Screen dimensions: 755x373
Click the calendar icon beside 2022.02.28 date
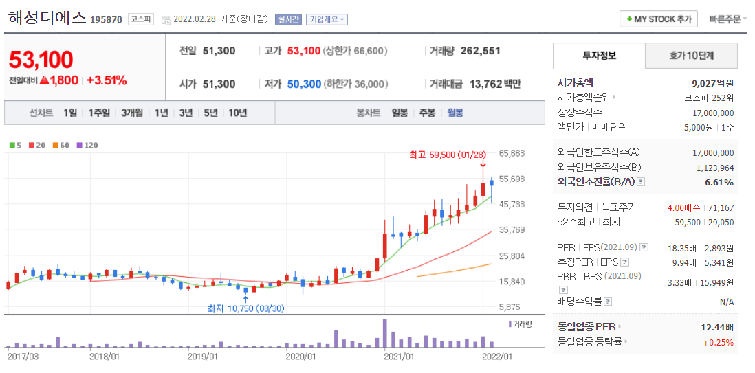(166, 20)
